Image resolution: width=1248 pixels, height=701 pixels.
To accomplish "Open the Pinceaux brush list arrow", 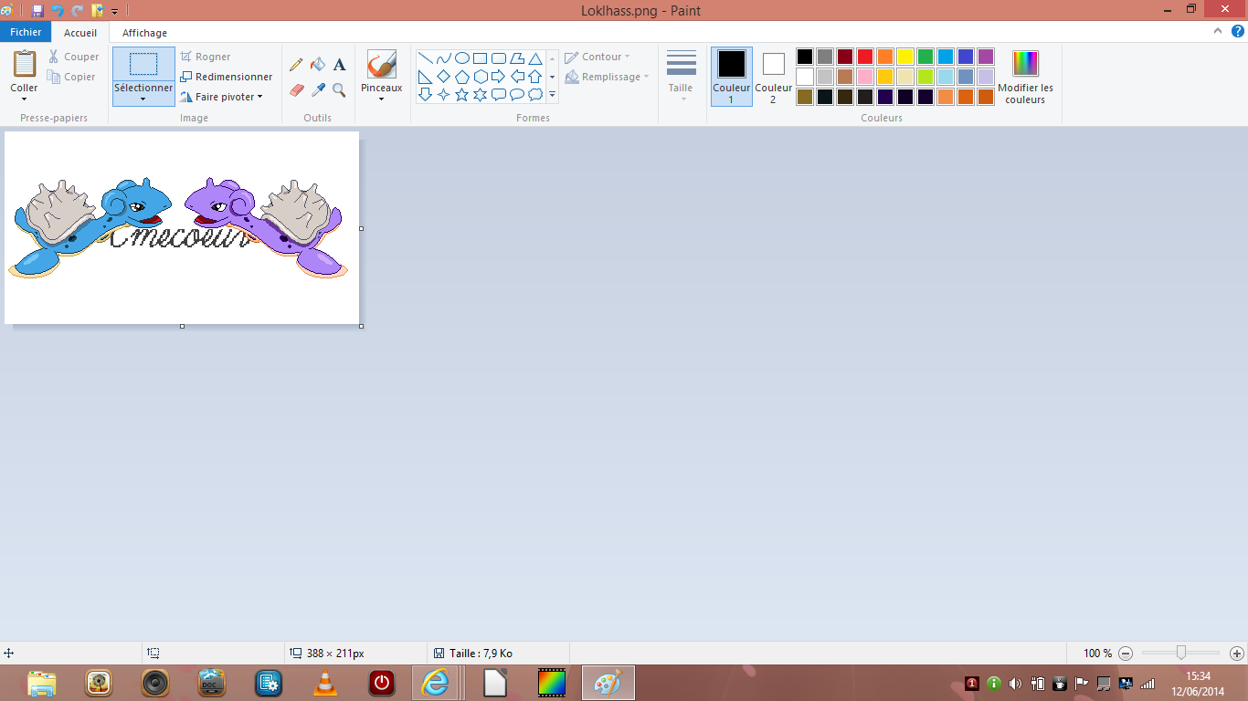I will point(381,99).
